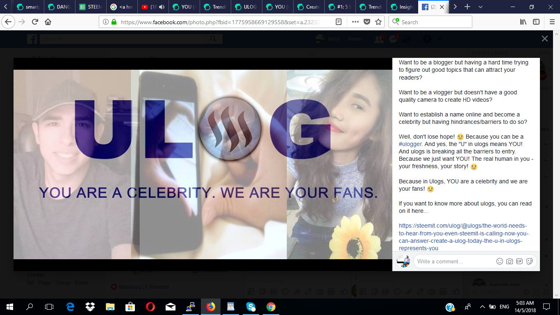This screenshot has width=560, height=315.
Task: Insert an emoji in comment
Action: pyautogui.click(x=499, y=261)
